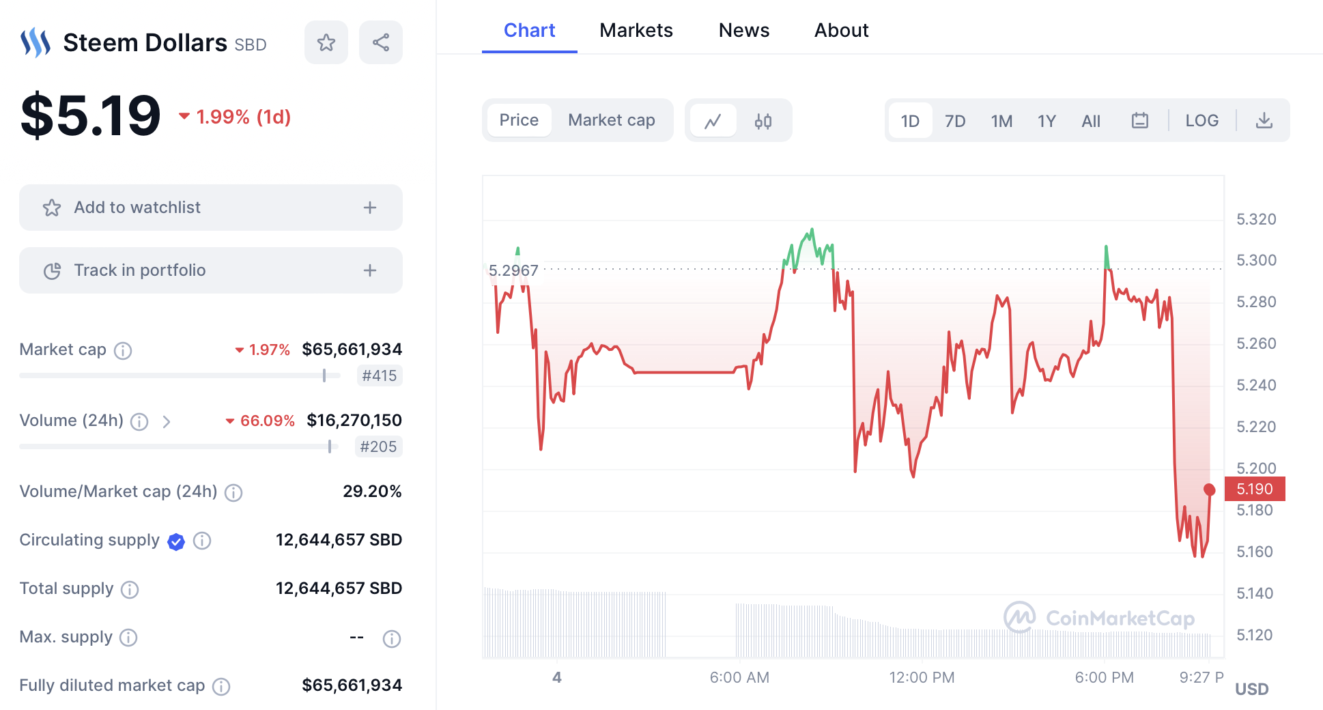Viewport: 1323px width, 710px height.
Task: Select the Market cap chart toggle
Action: click(611, 120)
